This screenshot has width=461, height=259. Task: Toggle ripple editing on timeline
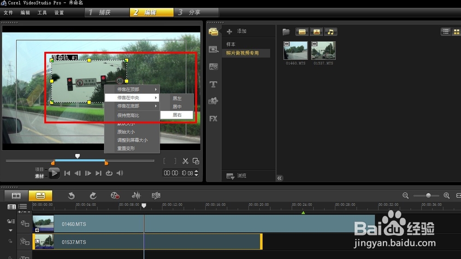[11, 221]
